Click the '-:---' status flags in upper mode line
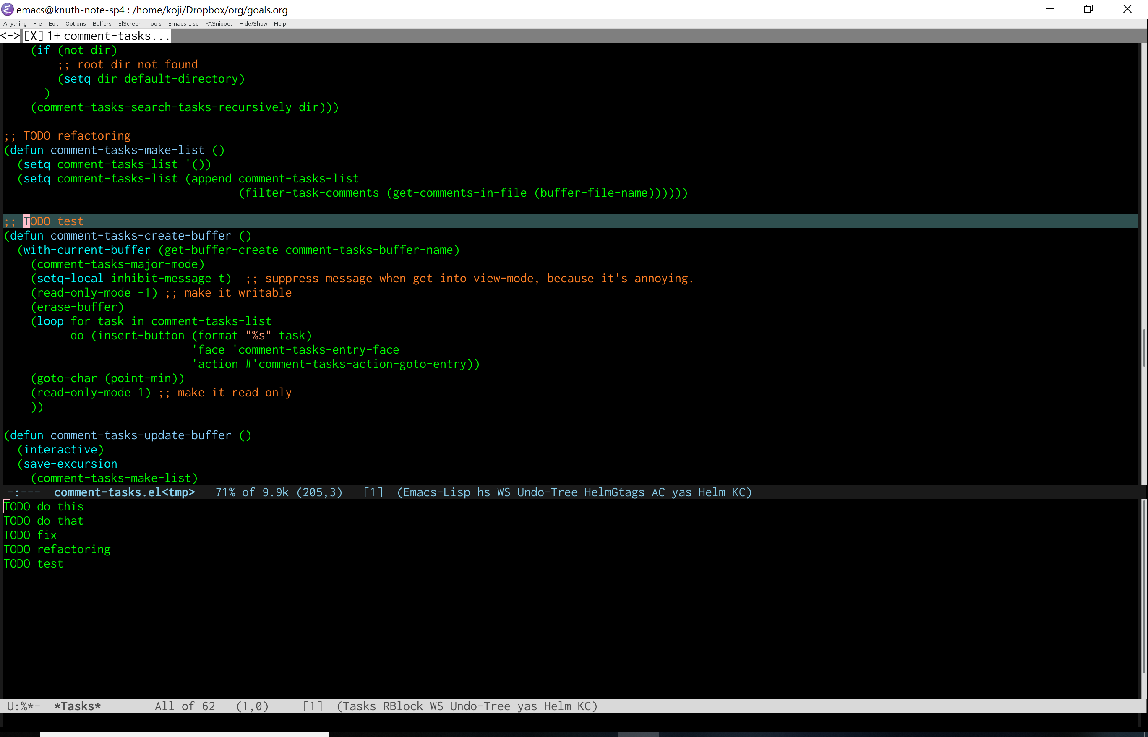This screenshot has height=737, width=1148. [23, 492]
